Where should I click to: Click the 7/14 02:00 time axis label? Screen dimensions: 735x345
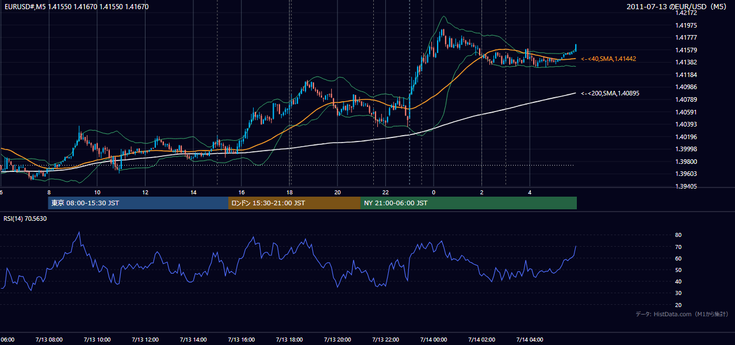point(481,339)
